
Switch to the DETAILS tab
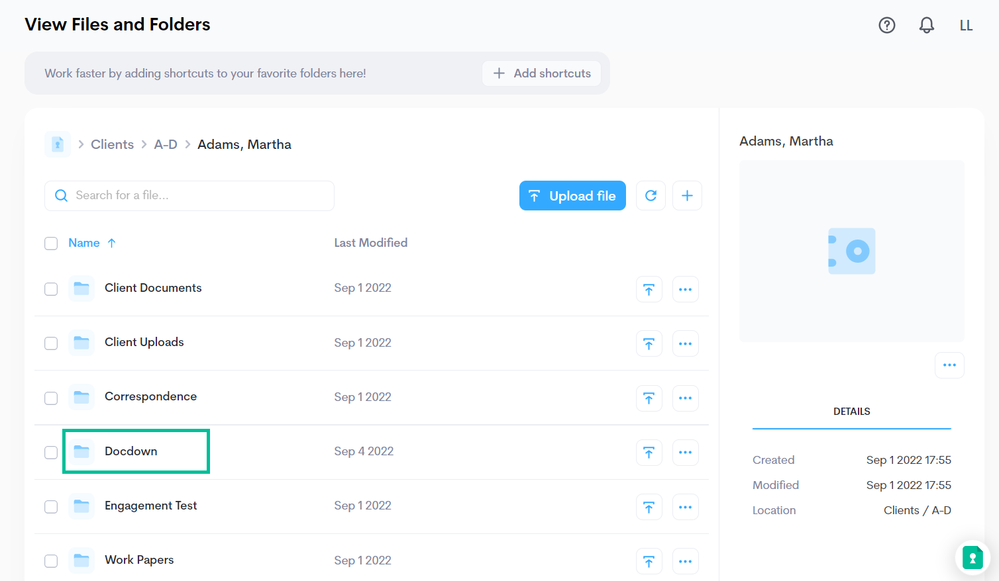[x=851, y=411]
